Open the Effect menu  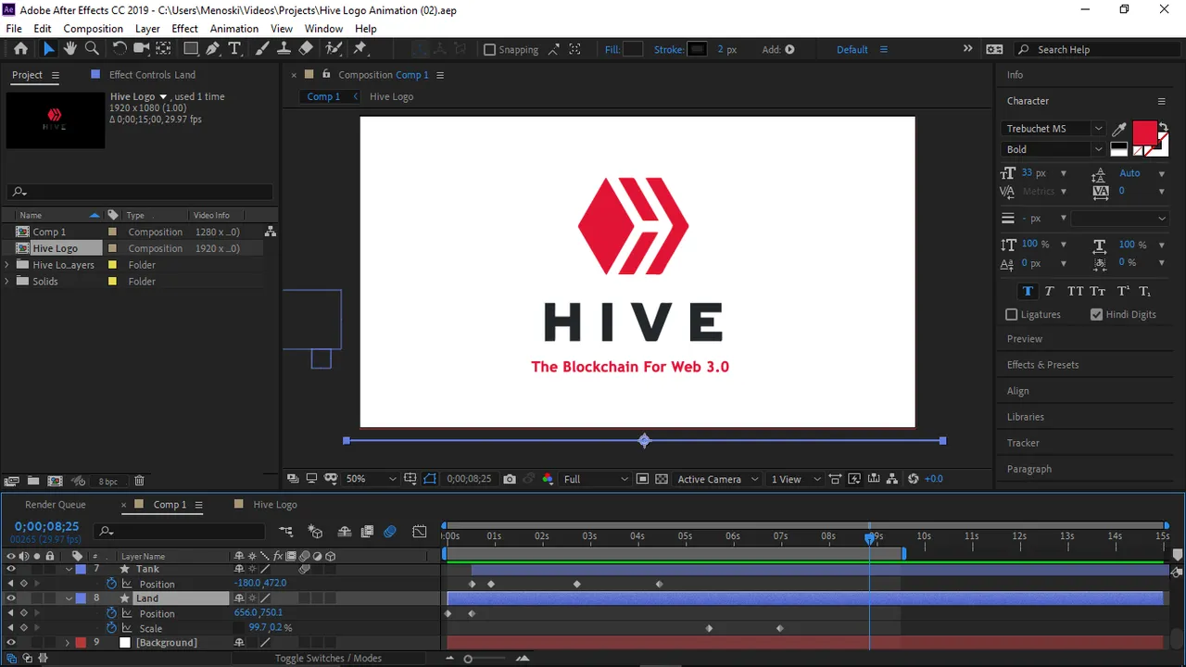[x=184, y=29]
